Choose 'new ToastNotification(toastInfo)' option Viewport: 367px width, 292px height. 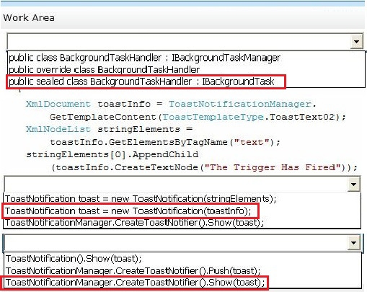tap(128, 211)
